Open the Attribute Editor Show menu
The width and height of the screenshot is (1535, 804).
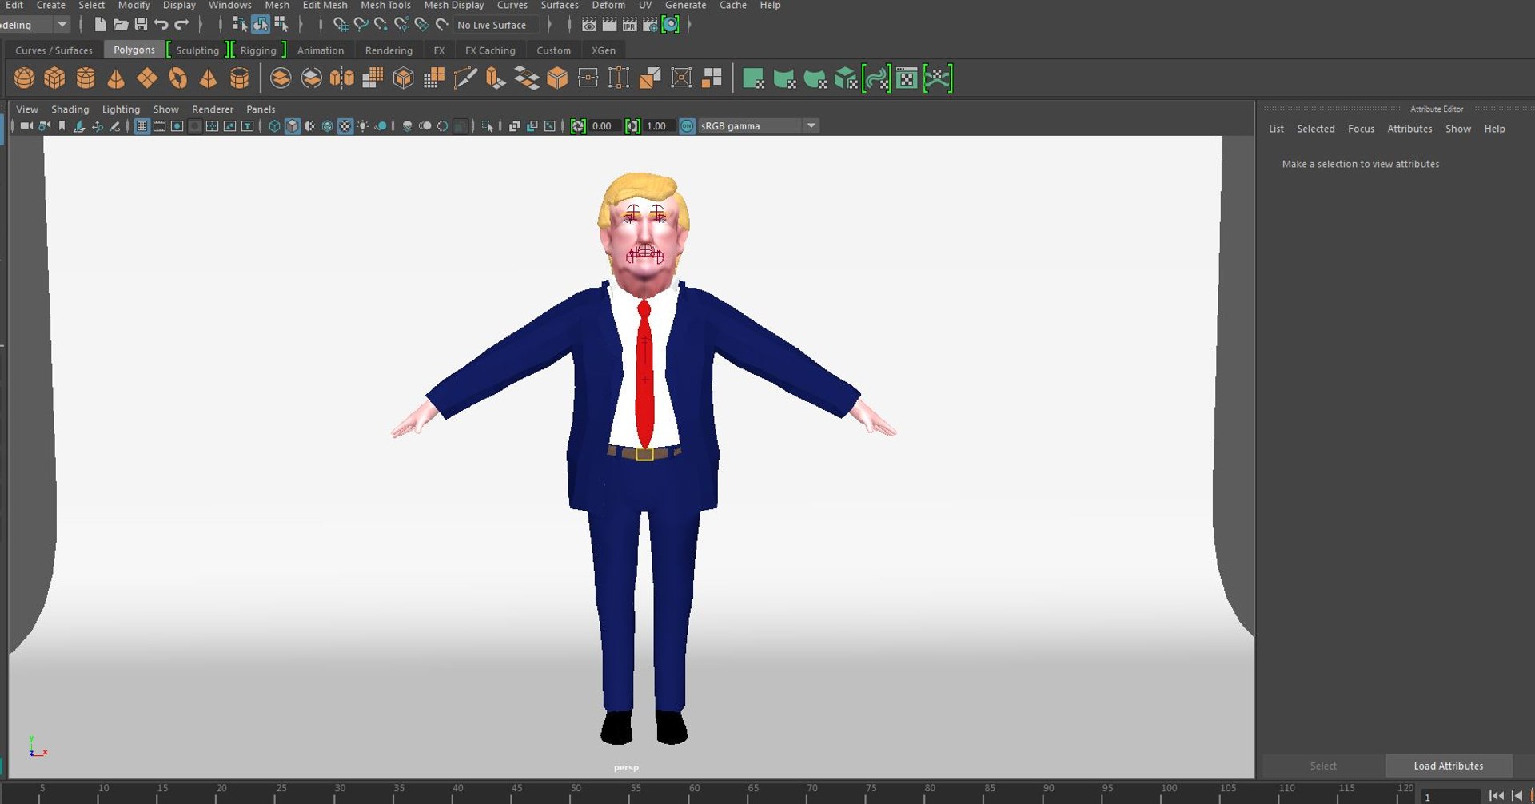click(1458, 129)
